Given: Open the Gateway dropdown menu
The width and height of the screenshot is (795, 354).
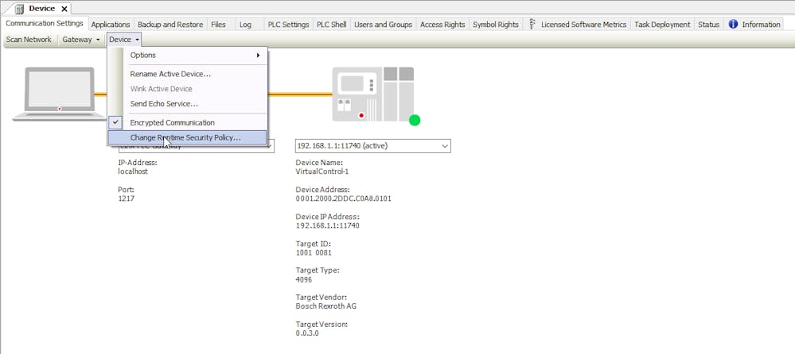Looking at the screenshot, I should (81, 40).
